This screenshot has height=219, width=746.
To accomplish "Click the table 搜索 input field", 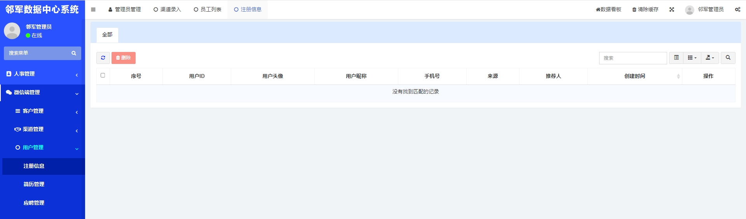I will pos(633,58).
